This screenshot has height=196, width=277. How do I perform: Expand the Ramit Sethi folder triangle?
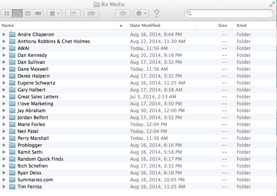point(4,152)
